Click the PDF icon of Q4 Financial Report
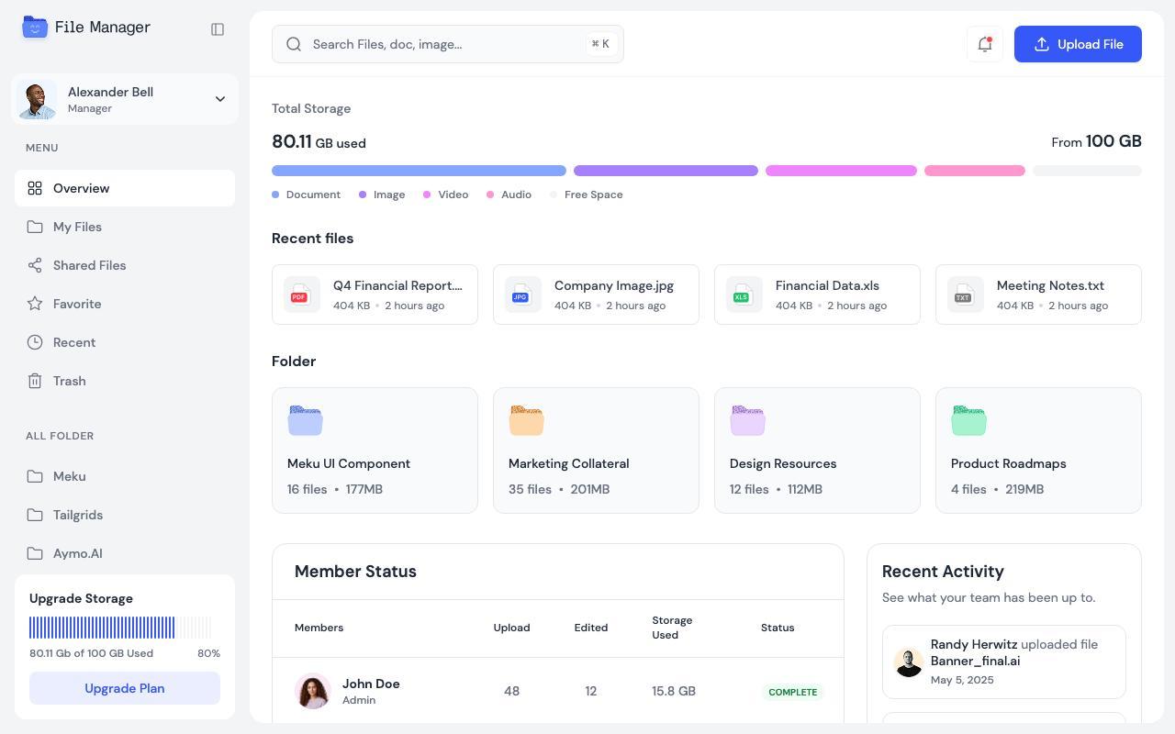 302,295
